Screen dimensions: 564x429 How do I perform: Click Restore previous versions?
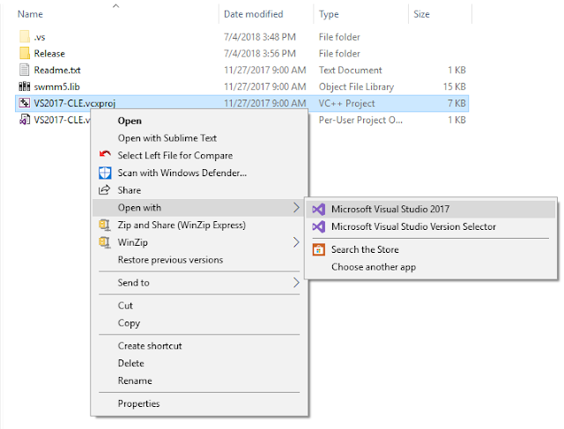coord(170,260)
